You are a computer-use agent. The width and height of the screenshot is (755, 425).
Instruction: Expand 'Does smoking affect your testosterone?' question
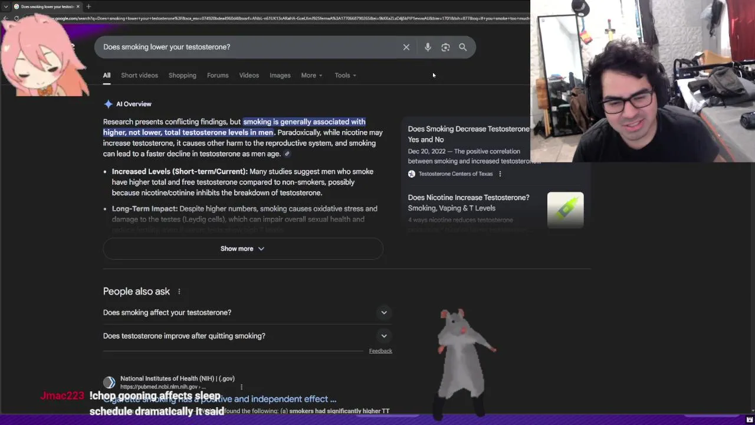point(248,313)
